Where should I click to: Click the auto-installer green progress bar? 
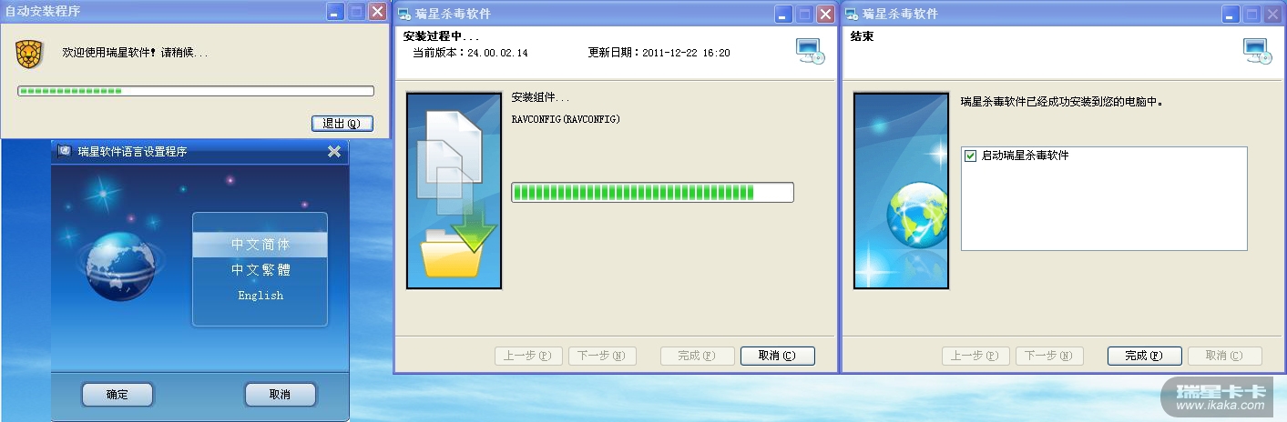pyautogui.click(x=196, y=91)
